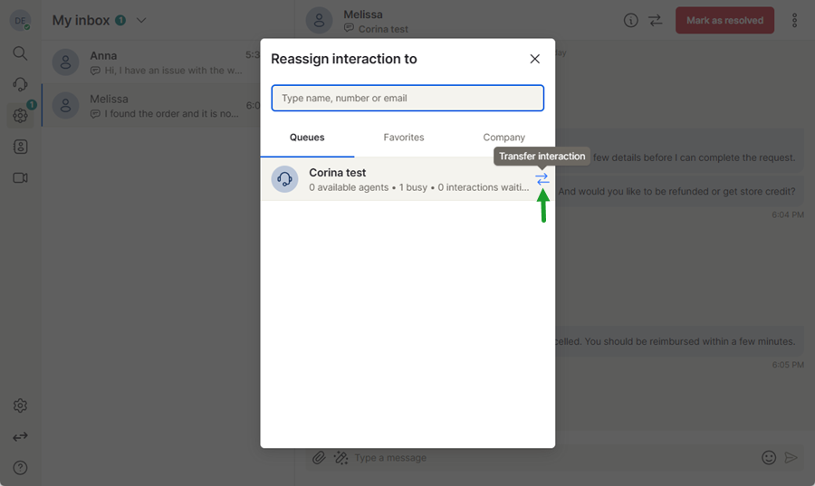Open the search icon in left sidebar
Screen dimensions: 815x486
click(x=20, y=53)
